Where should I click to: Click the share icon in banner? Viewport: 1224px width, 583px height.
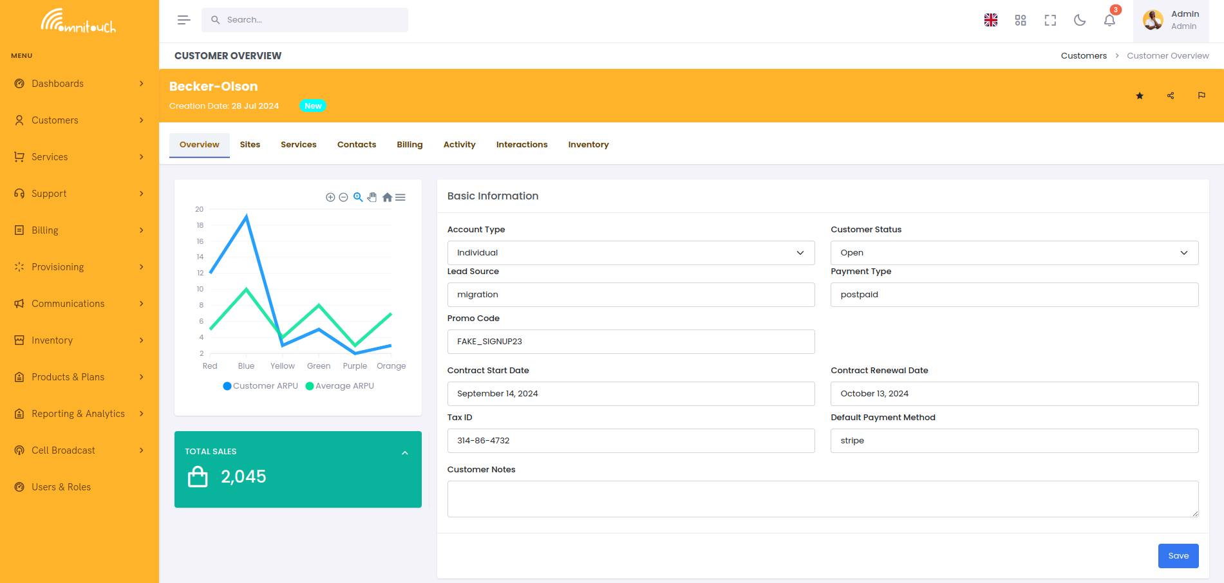click(x=1170, y=96)
